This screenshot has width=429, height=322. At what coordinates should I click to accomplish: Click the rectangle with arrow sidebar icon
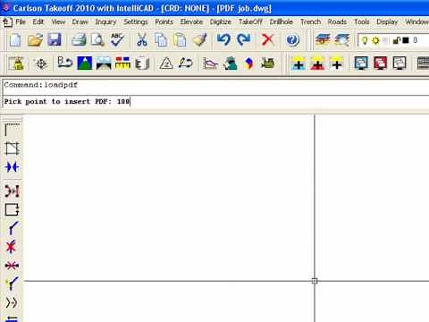pyautogui.click(x=12, y=209)
